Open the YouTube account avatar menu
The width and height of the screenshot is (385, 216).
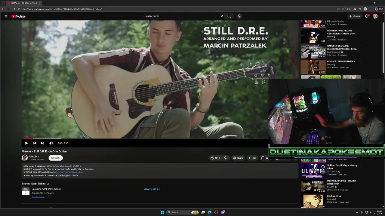[375, 16]
